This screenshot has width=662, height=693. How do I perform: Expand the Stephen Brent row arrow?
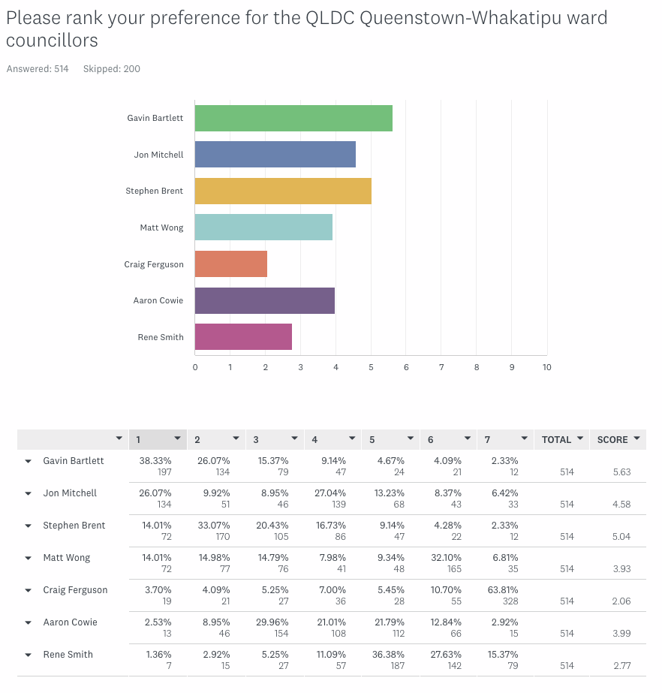click(29, 526)
